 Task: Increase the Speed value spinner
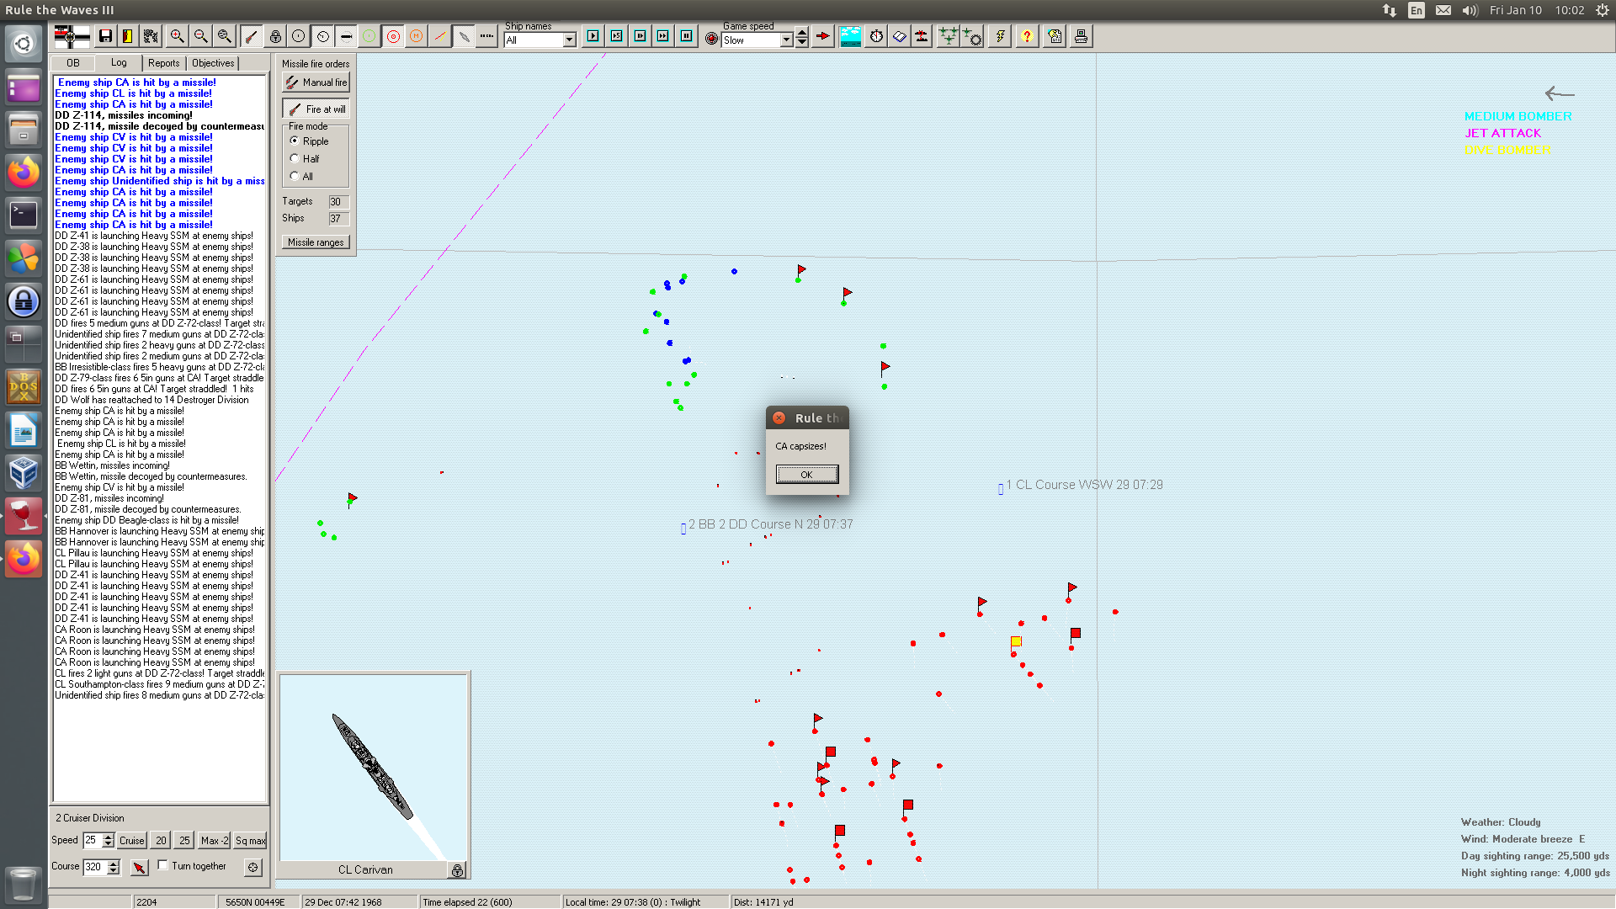(x=108, y=836)
